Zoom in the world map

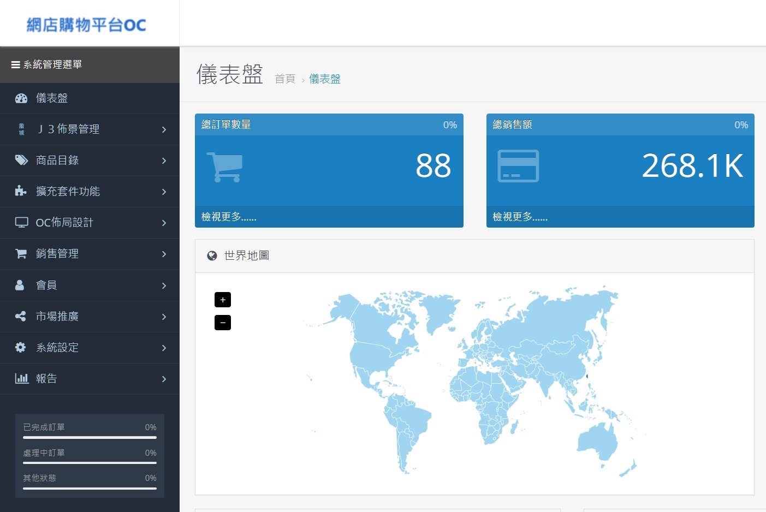(x=223, y=300)
